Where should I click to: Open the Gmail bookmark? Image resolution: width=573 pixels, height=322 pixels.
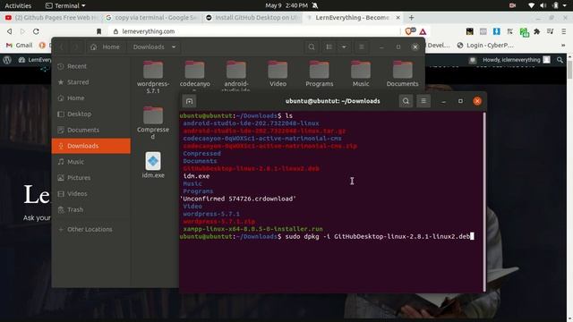pyautogui.click(x=20, y=46)
